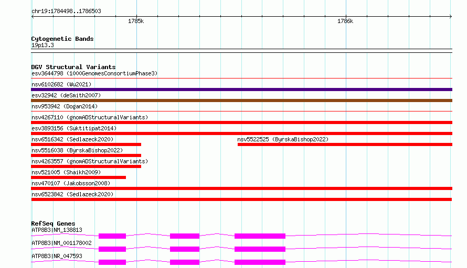
Task: Open the nsv5522525 (ByrskaBishop2022) variant bar
Action: (345, 144)
